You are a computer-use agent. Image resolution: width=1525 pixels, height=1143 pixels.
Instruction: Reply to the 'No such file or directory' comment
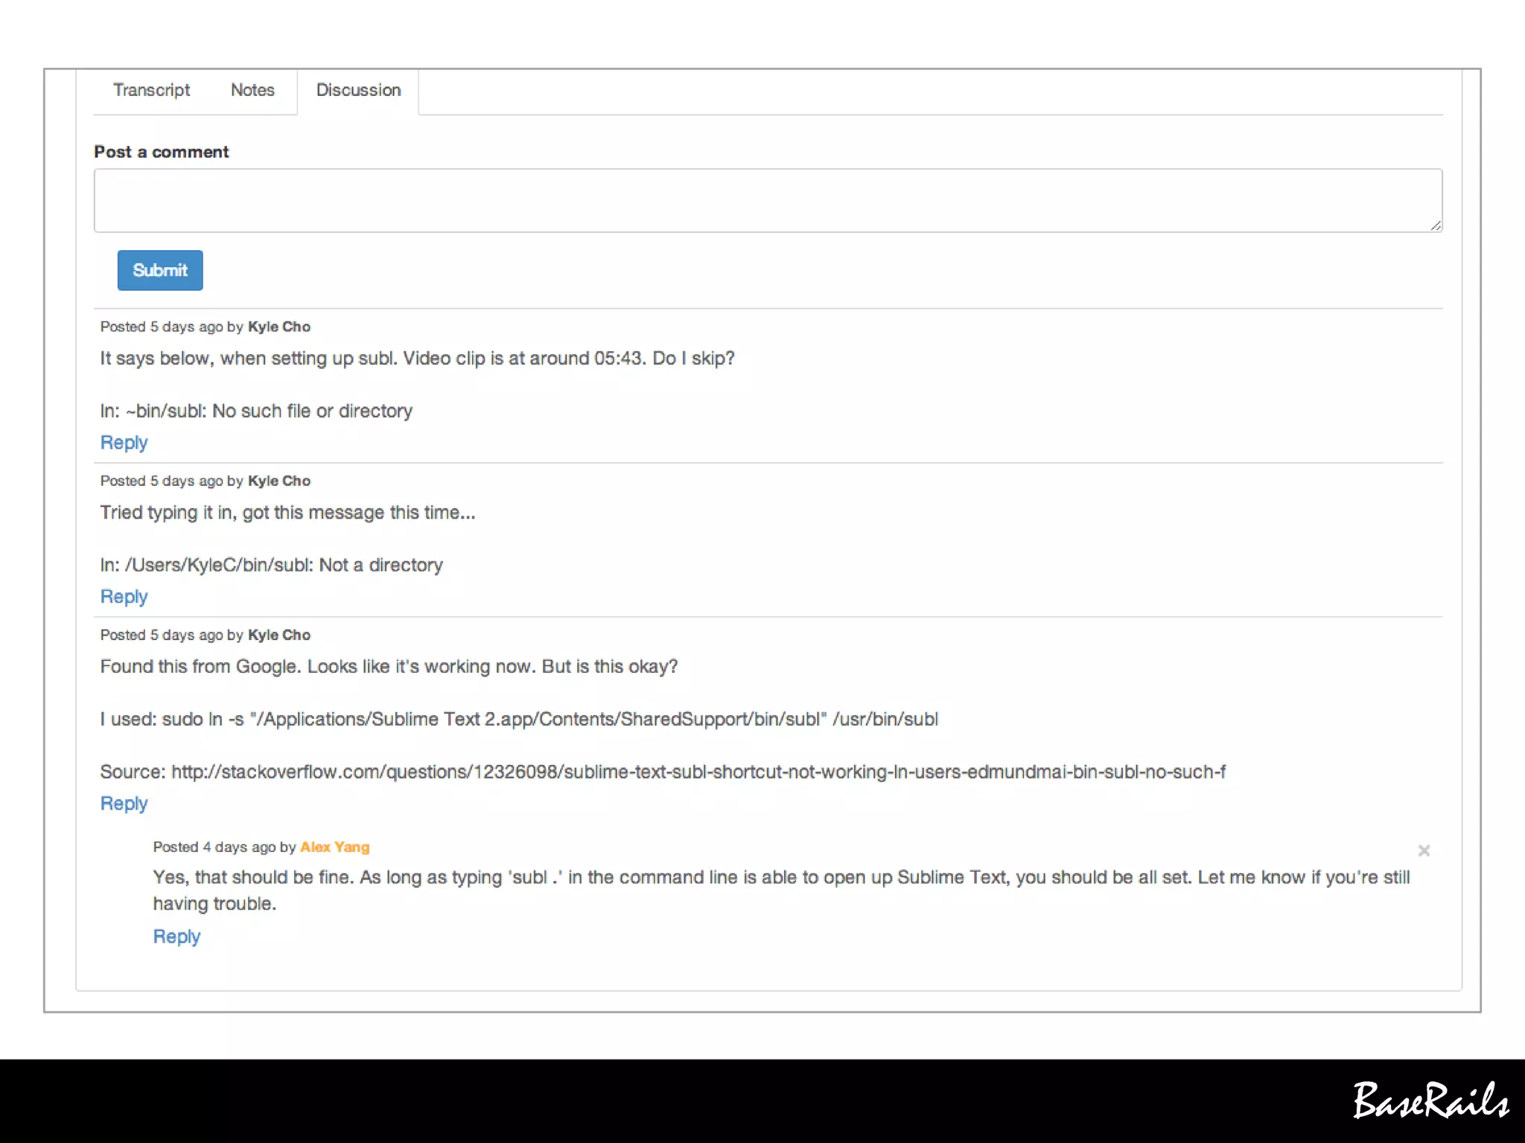(124, 443)
